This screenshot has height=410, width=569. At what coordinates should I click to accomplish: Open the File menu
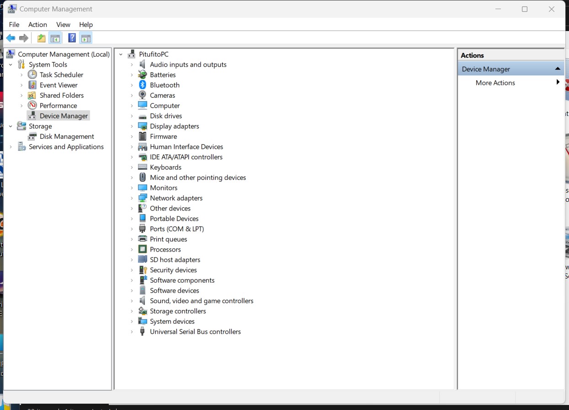pyautogui.click(x=14, y=25)
